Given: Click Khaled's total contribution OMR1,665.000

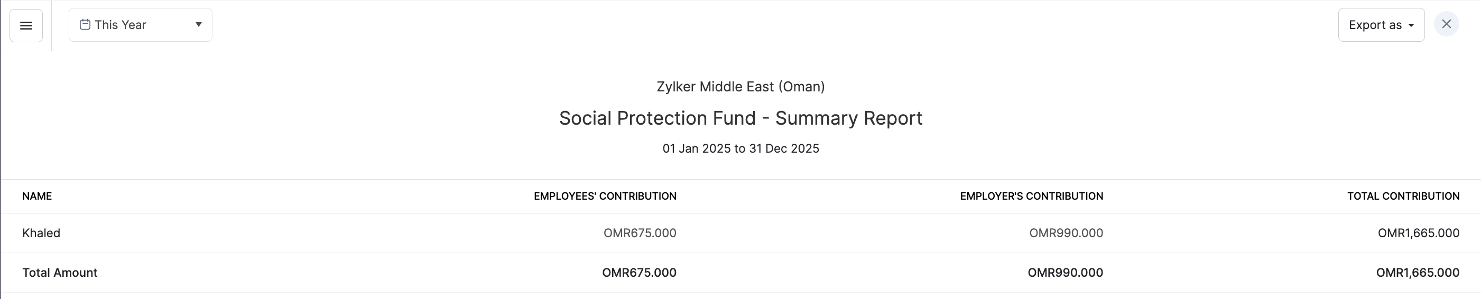Looking at the screenshot, I should click(x=1418, y=233).
